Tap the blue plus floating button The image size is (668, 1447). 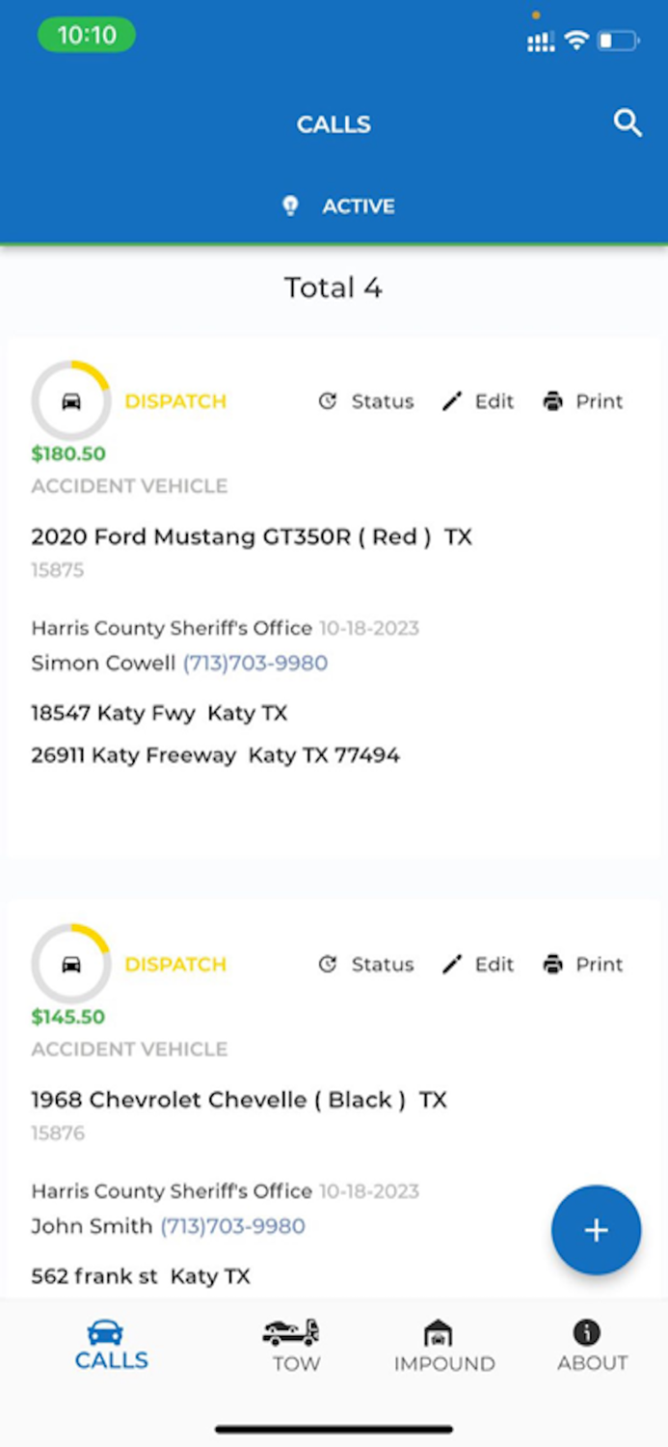tap(596, 1230)
